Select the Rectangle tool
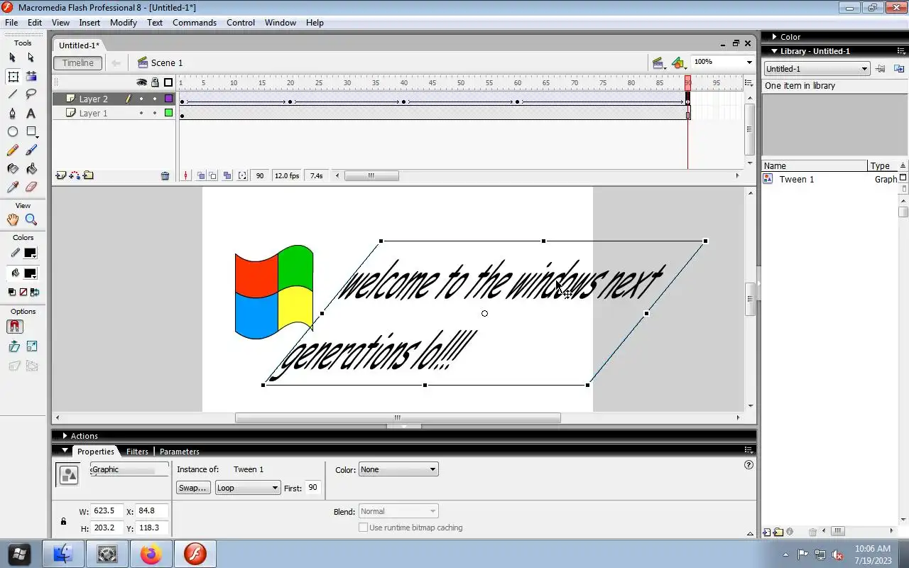This screenshot has width=909, height=568. [31, 132]
